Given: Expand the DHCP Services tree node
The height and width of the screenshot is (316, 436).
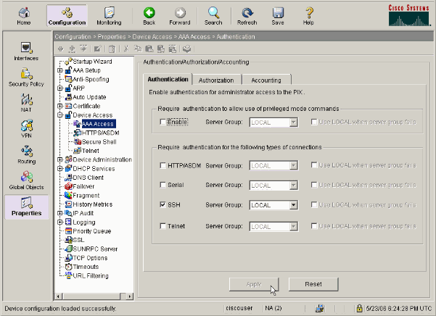Looking at the screenshot, I should [x=59, y=168].
